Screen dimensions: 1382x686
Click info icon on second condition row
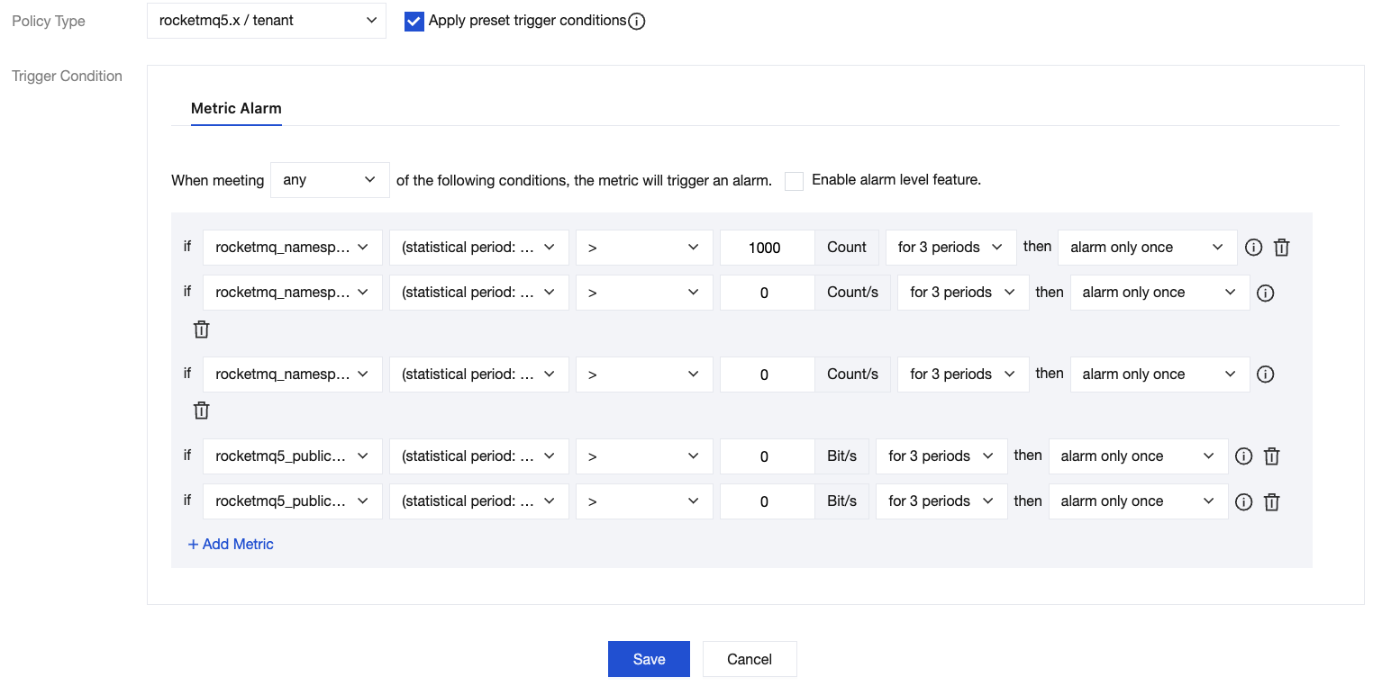(1265, 293)
